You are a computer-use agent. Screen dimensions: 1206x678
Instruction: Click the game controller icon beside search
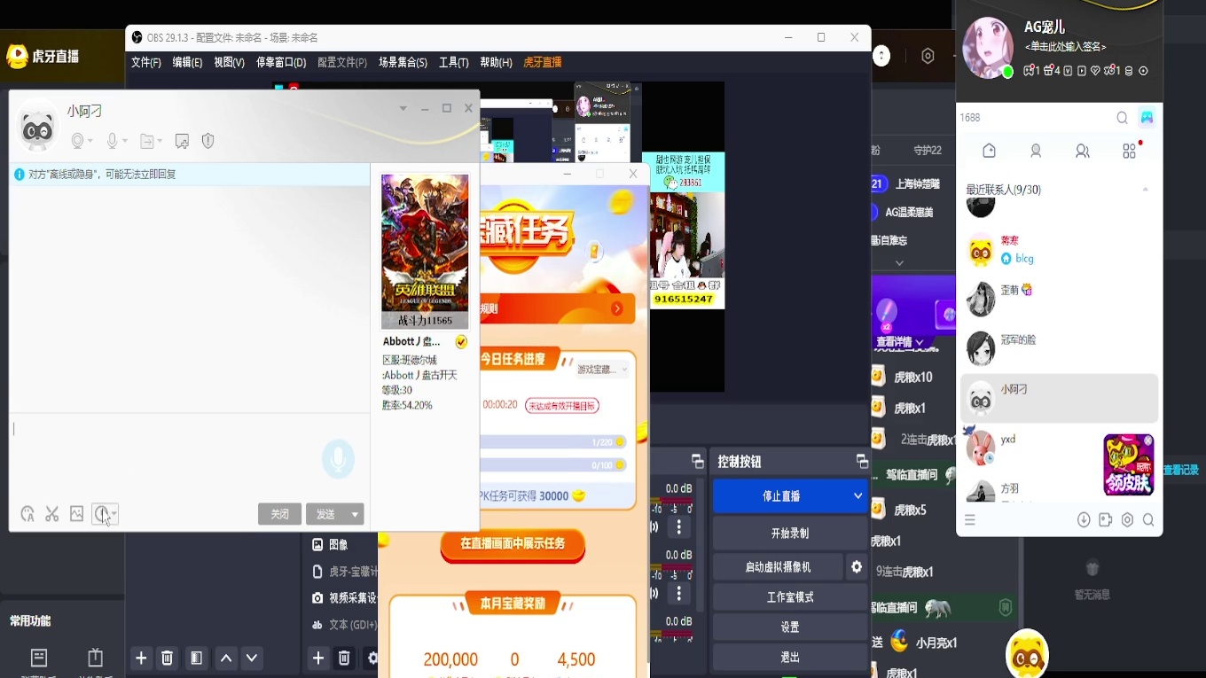coord(1147,117)
